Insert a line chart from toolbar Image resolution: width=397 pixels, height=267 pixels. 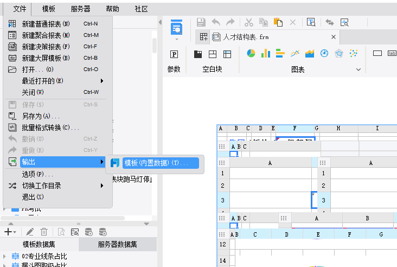[295, 53]
